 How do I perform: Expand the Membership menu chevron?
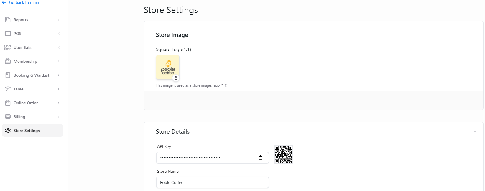pyautogui.click(x=59, y=61)
